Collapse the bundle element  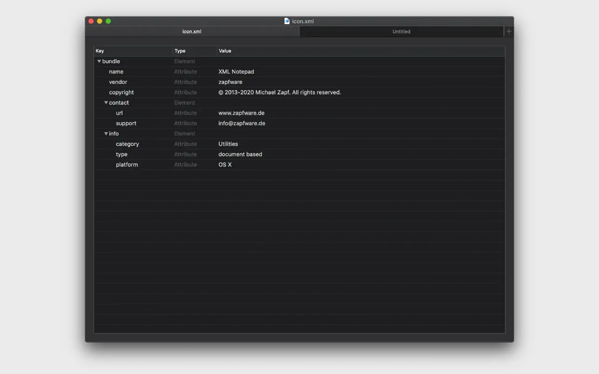99,61
